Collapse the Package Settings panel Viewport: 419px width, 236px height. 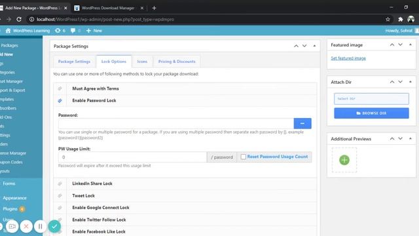[314, 46]
